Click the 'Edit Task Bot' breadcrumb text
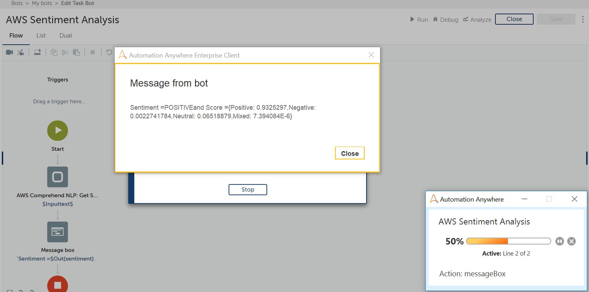Viewport: 589px width, 292px height. [x=78, y=3]
